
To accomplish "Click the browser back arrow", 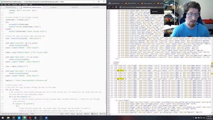I will click(x=109, y=7).
